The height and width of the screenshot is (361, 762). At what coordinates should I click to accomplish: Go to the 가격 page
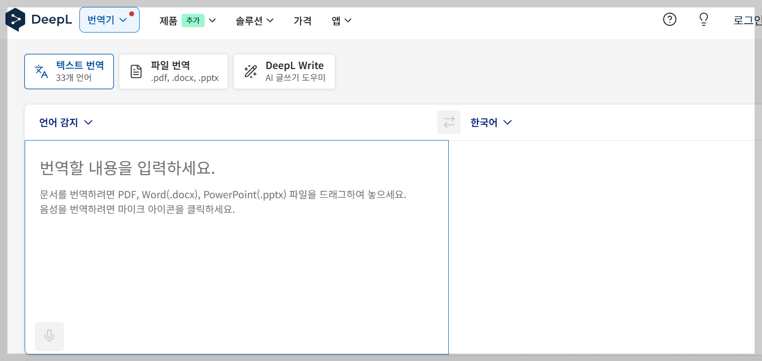point(302,21)
